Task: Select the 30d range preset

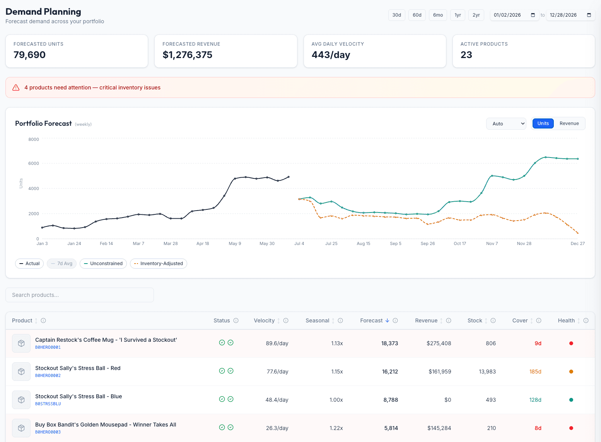Action: click(397, 15)
